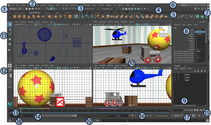
Task: Expand the shelf menu gear below tabs
Action: click(x=10, y=17)
